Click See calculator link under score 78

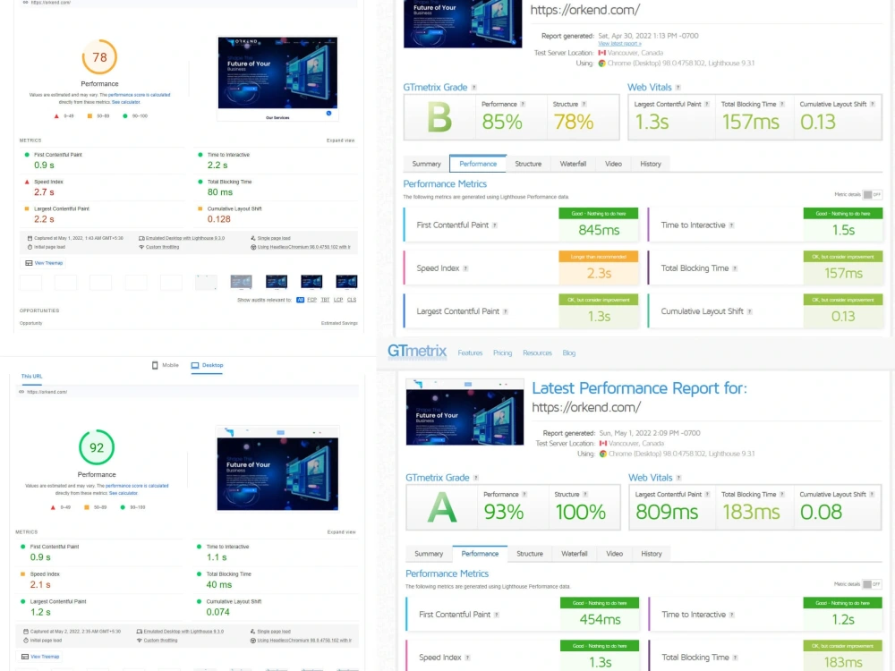[x=125, y=102]
